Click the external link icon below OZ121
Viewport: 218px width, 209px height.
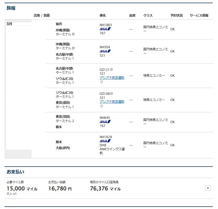click(x=101, y=82)
